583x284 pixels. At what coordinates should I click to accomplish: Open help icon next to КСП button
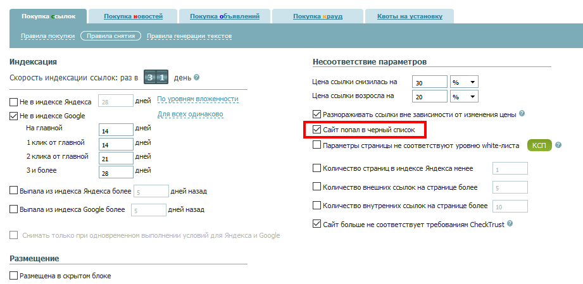pos(558,145)
